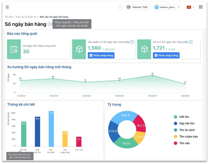
Task: Open the Website TNSL selector
Action: click(137, 7)
